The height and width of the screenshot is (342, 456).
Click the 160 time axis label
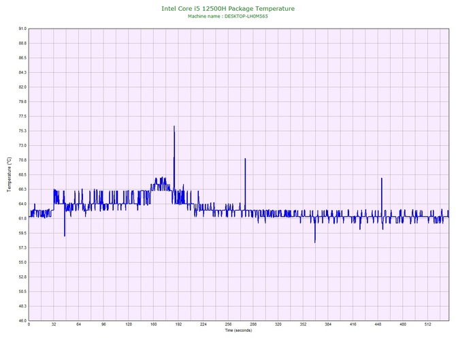click(154, 324)
